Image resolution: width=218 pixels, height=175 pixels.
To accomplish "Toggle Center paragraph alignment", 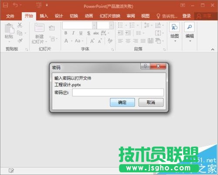I will (128, 41).
